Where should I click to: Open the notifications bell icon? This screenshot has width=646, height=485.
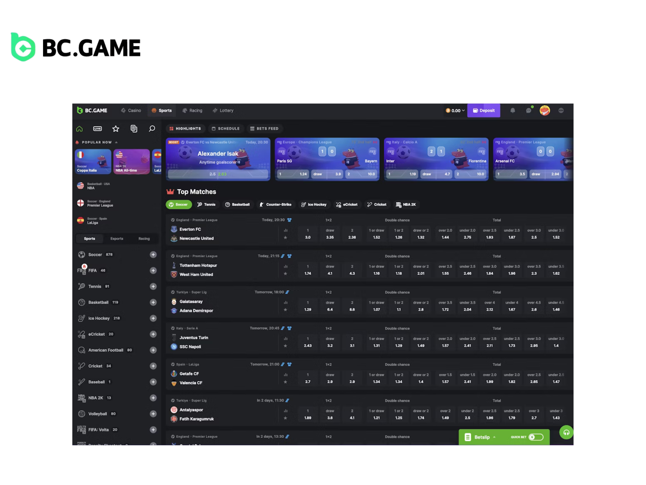coord(512,110)
